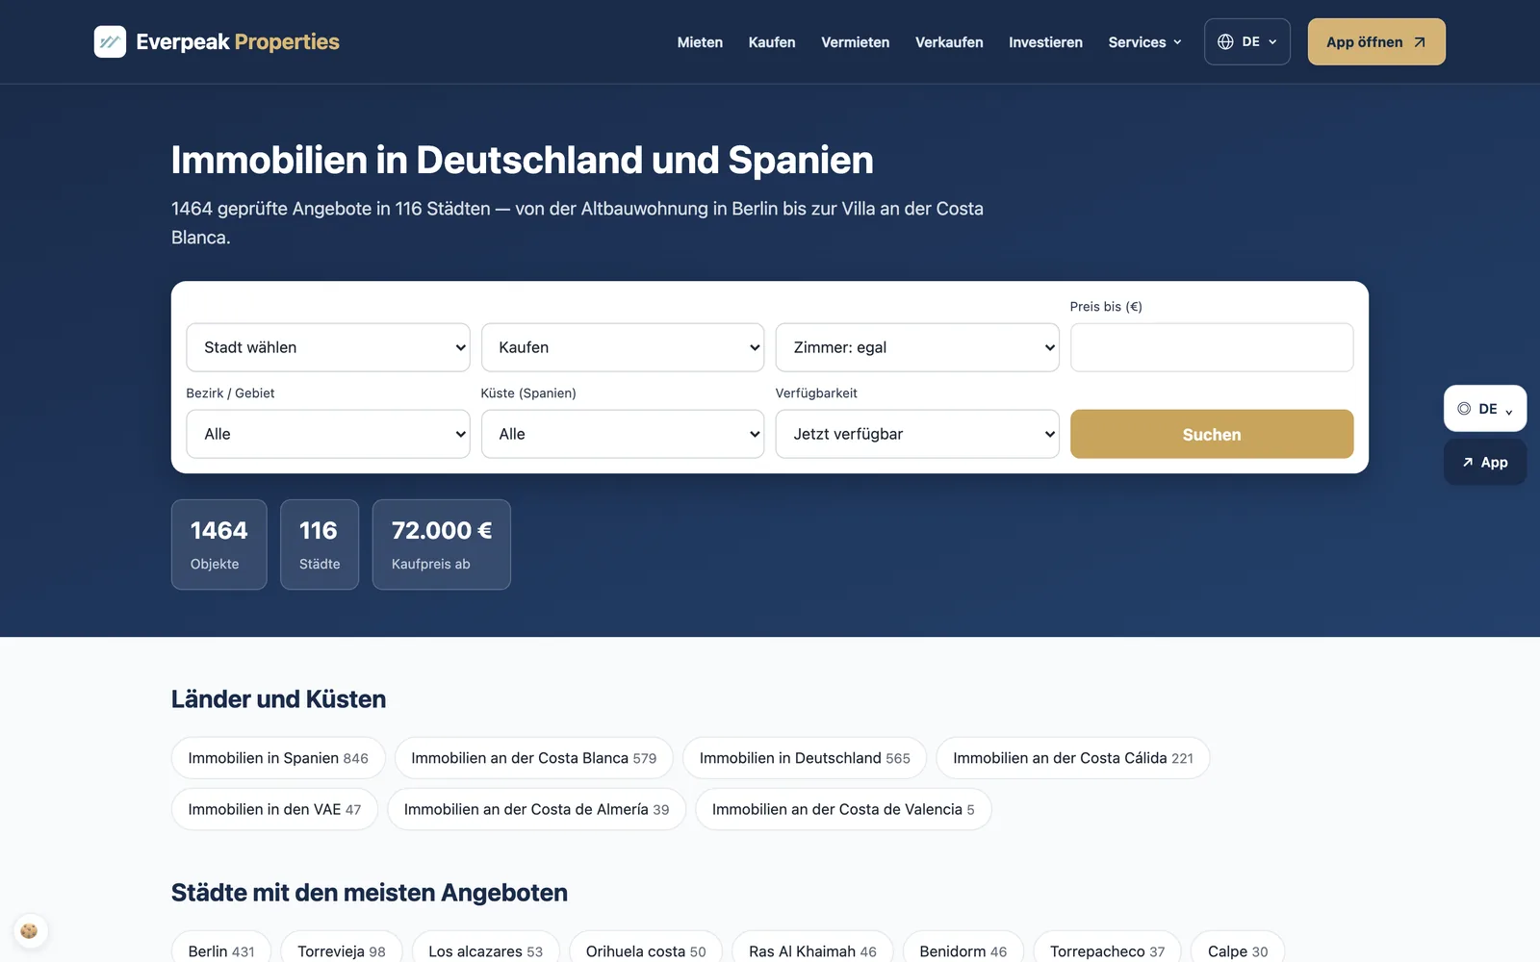This screenshot has width=1540, height=962.
Task: Open Immobilien in den VAE link
Action: click(x=274, y=809)
